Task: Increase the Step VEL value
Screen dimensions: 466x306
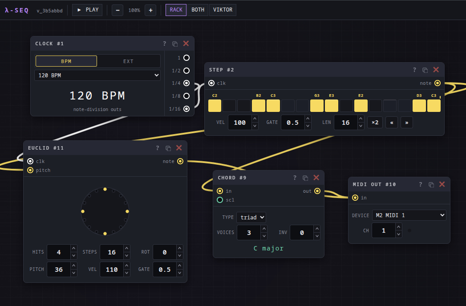Action: coord(255,119)
